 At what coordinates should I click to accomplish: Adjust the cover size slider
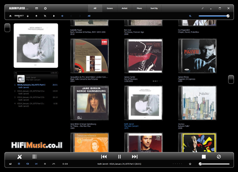click(214, 16)
